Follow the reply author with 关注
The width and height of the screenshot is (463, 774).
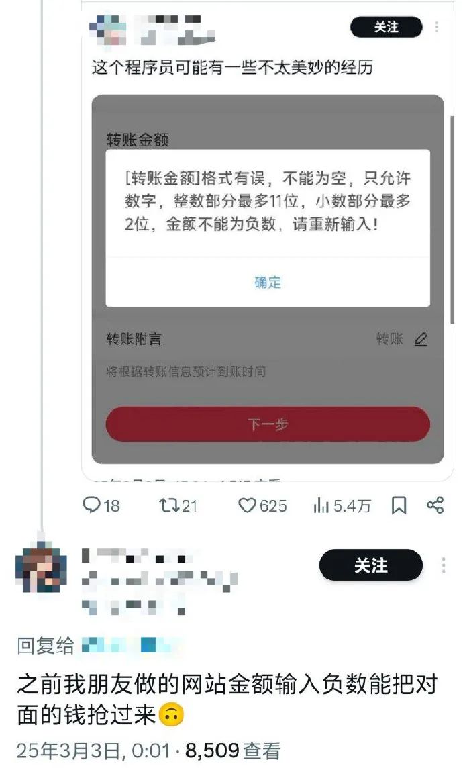click(371, 565)
